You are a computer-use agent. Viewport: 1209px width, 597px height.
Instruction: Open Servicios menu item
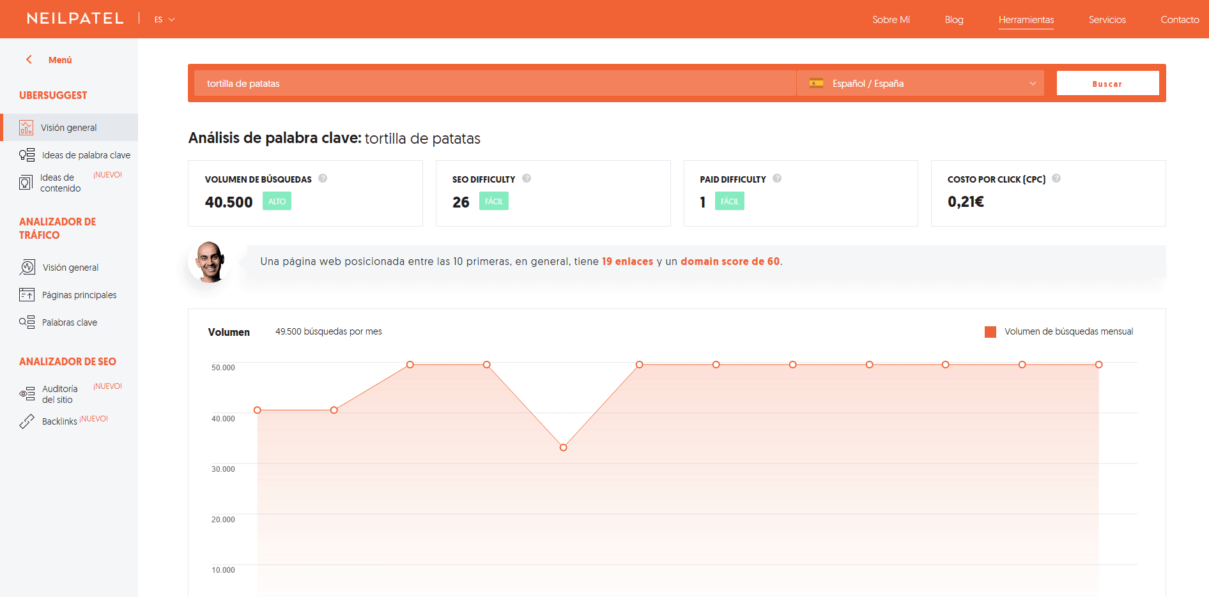click(x=1107, y=20)
